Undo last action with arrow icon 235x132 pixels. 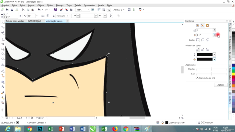click(x=39, y=10)
